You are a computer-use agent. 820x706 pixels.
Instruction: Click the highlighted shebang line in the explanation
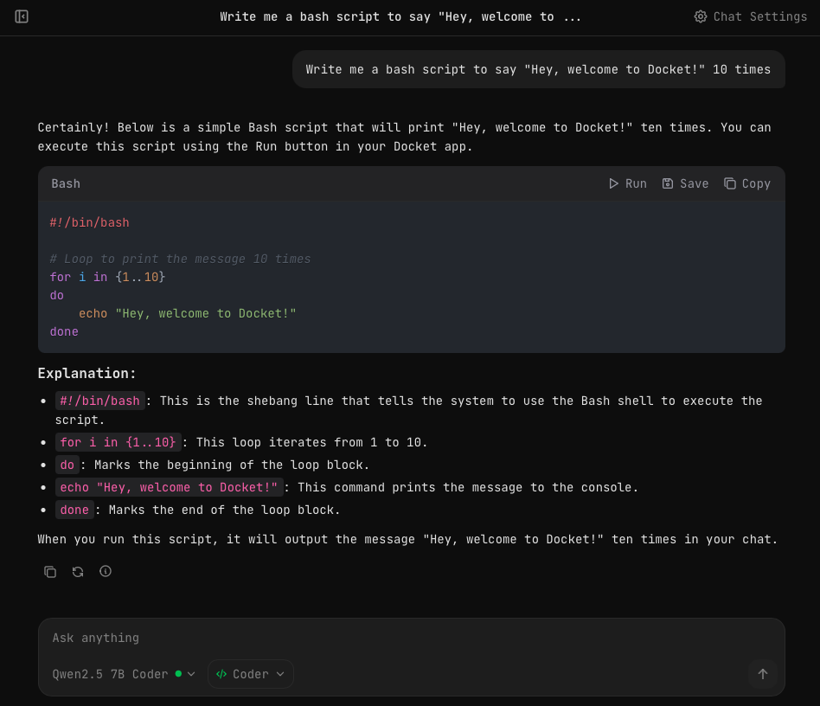pos(99,401)
